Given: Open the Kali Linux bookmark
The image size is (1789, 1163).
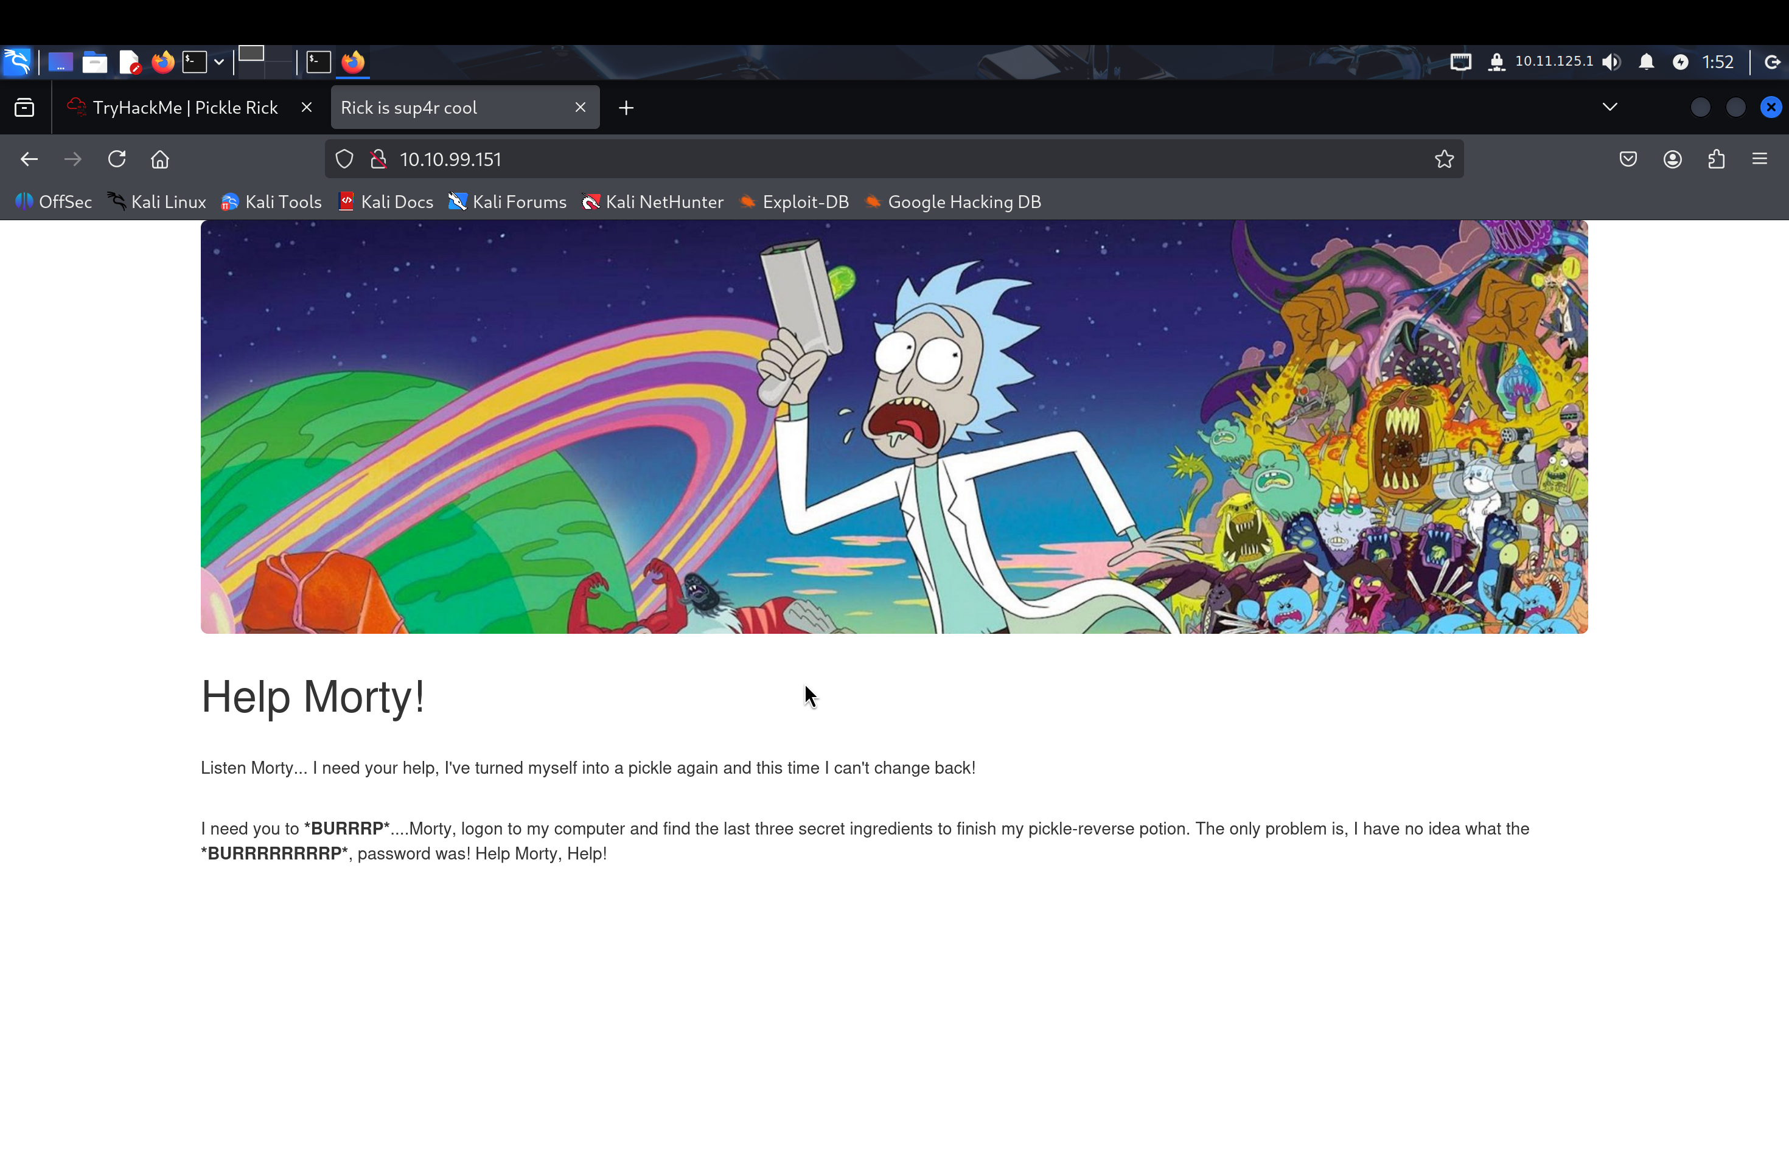Looking at the screenshot, I should coord(156,202).
